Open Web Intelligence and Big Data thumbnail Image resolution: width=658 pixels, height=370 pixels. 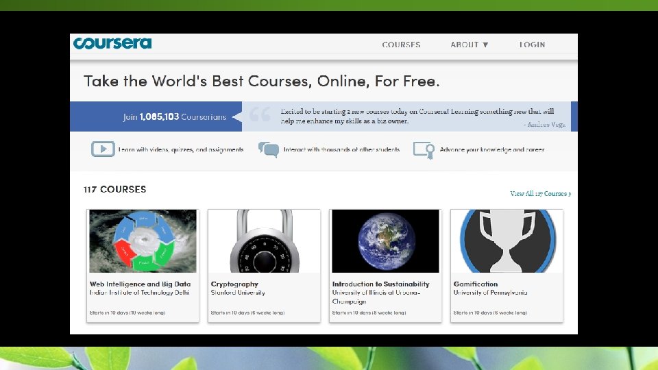tap(143, 241)
